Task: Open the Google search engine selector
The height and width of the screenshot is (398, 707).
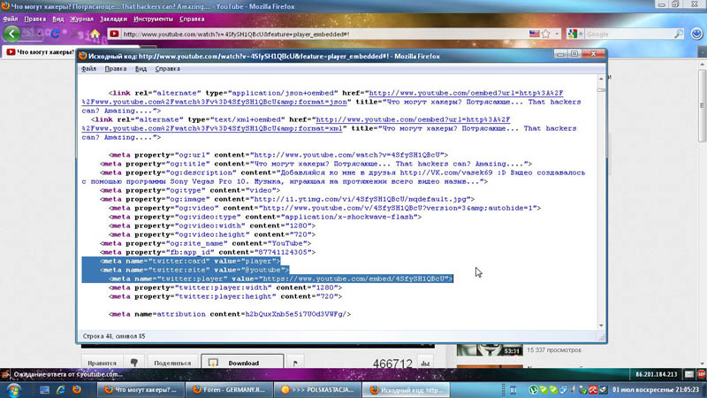Action: (x=575, y=34)
